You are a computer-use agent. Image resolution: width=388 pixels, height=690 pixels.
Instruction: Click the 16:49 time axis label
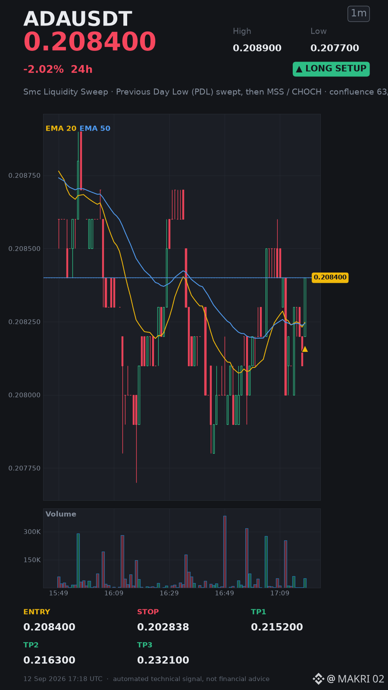224,593
